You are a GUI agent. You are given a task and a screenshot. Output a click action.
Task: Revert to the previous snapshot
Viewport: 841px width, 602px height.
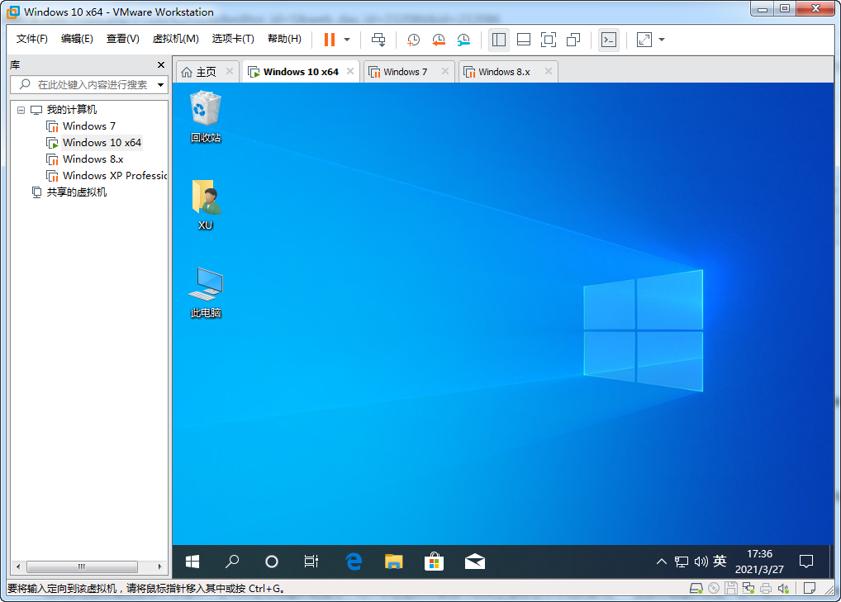[439, 40]
